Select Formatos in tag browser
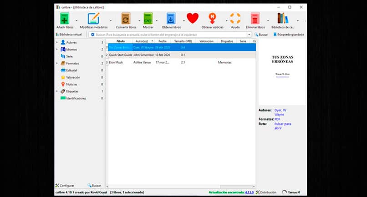Image resolution: width=367 pixels, height=197 pixels. point(72,63)
